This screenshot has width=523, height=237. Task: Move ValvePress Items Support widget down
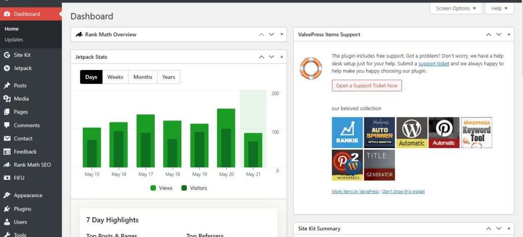(x=498, y=34)
